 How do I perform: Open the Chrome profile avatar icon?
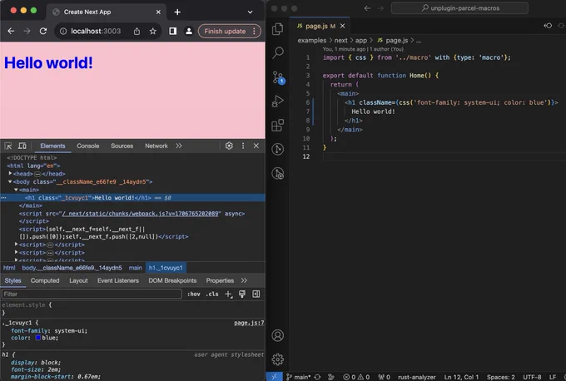pyautogui.click(x=188, y=31)
